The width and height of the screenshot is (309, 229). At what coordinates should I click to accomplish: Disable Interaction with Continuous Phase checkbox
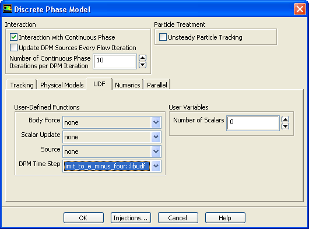click(13, 37)
